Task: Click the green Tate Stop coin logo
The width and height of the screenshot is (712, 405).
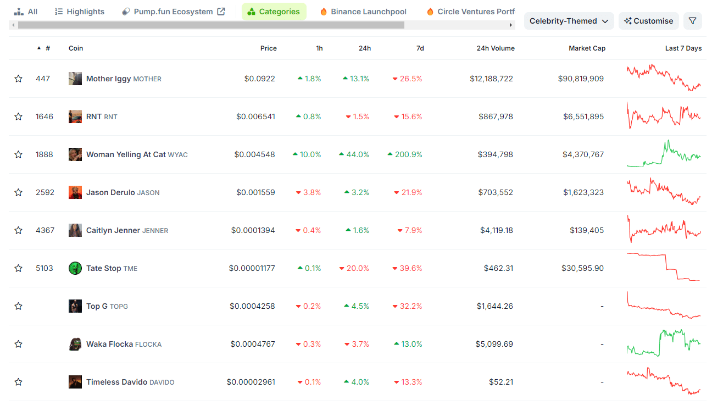Action: 75,268
